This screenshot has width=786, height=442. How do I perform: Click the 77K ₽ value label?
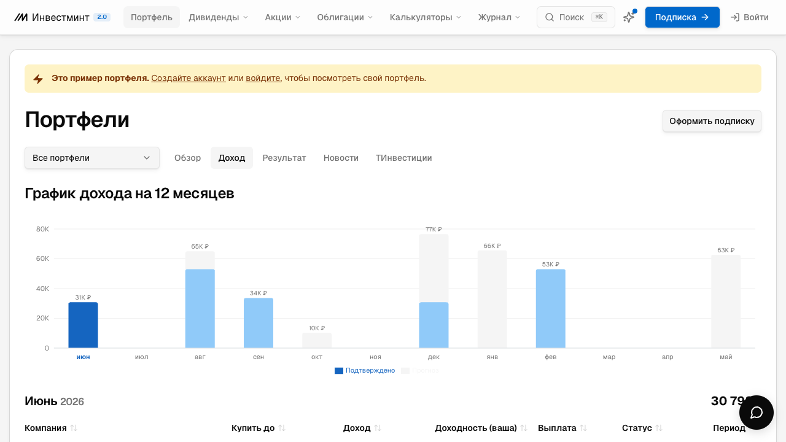pyautogui.click(x=434, y=229)
